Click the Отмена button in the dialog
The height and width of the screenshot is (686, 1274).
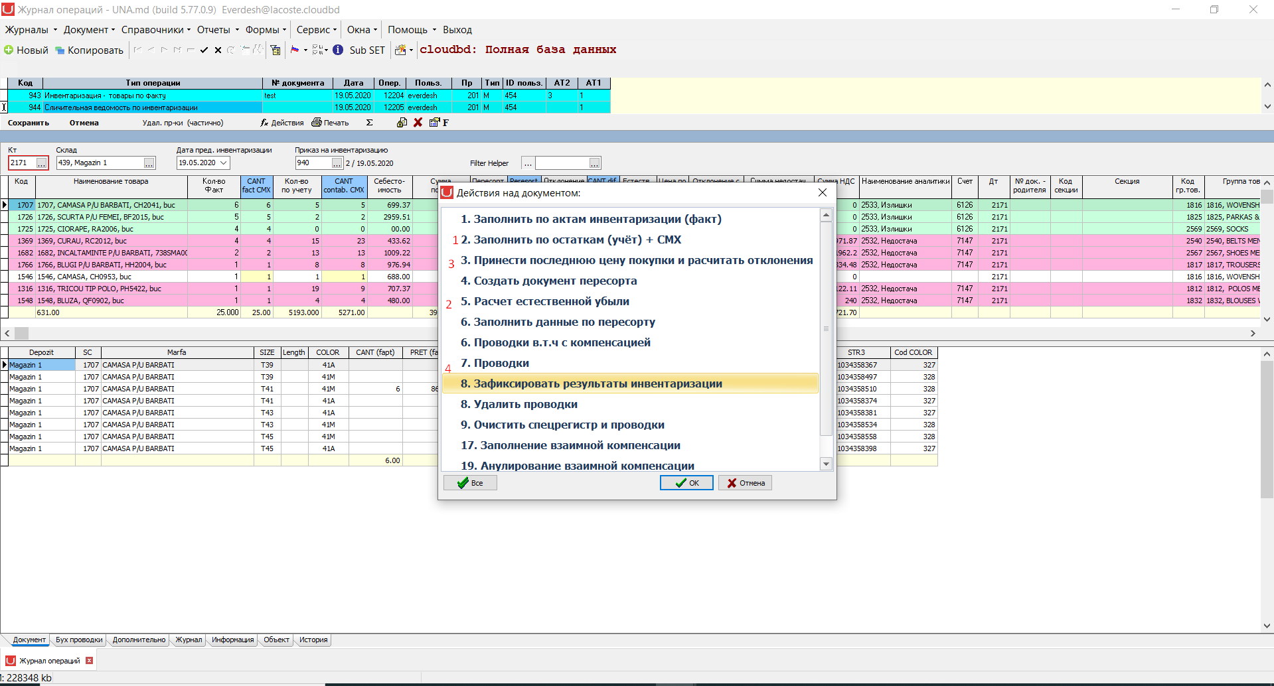click(745, 483)
